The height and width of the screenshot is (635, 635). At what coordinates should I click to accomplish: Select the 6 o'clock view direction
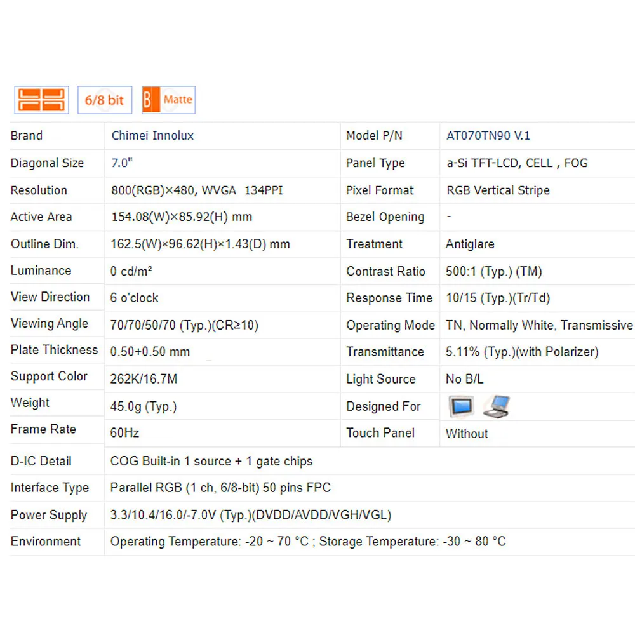(x=134, y=298)
